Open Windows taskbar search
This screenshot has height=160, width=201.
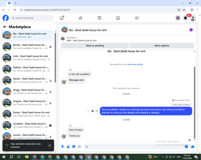pyautogui.click(x=11, y=157)
